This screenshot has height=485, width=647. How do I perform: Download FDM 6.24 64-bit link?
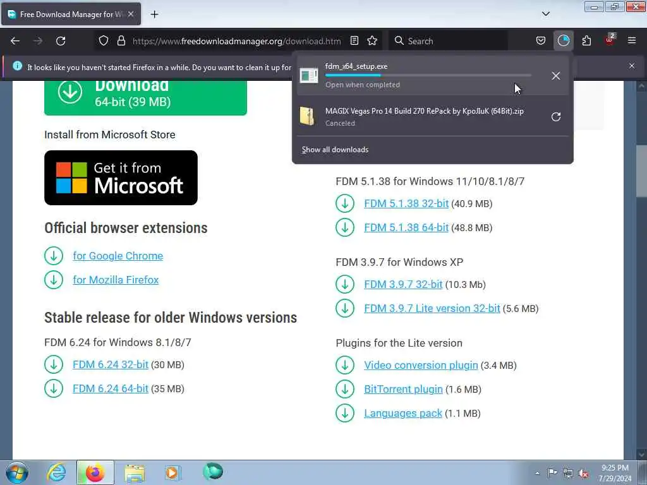(x=111, y=388)
